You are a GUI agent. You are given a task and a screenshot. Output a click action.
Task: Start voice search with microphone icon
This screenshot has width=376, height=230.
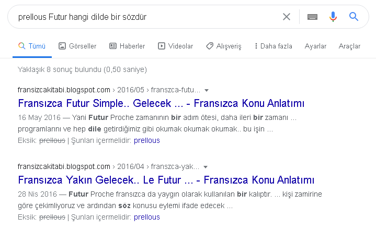333,17
